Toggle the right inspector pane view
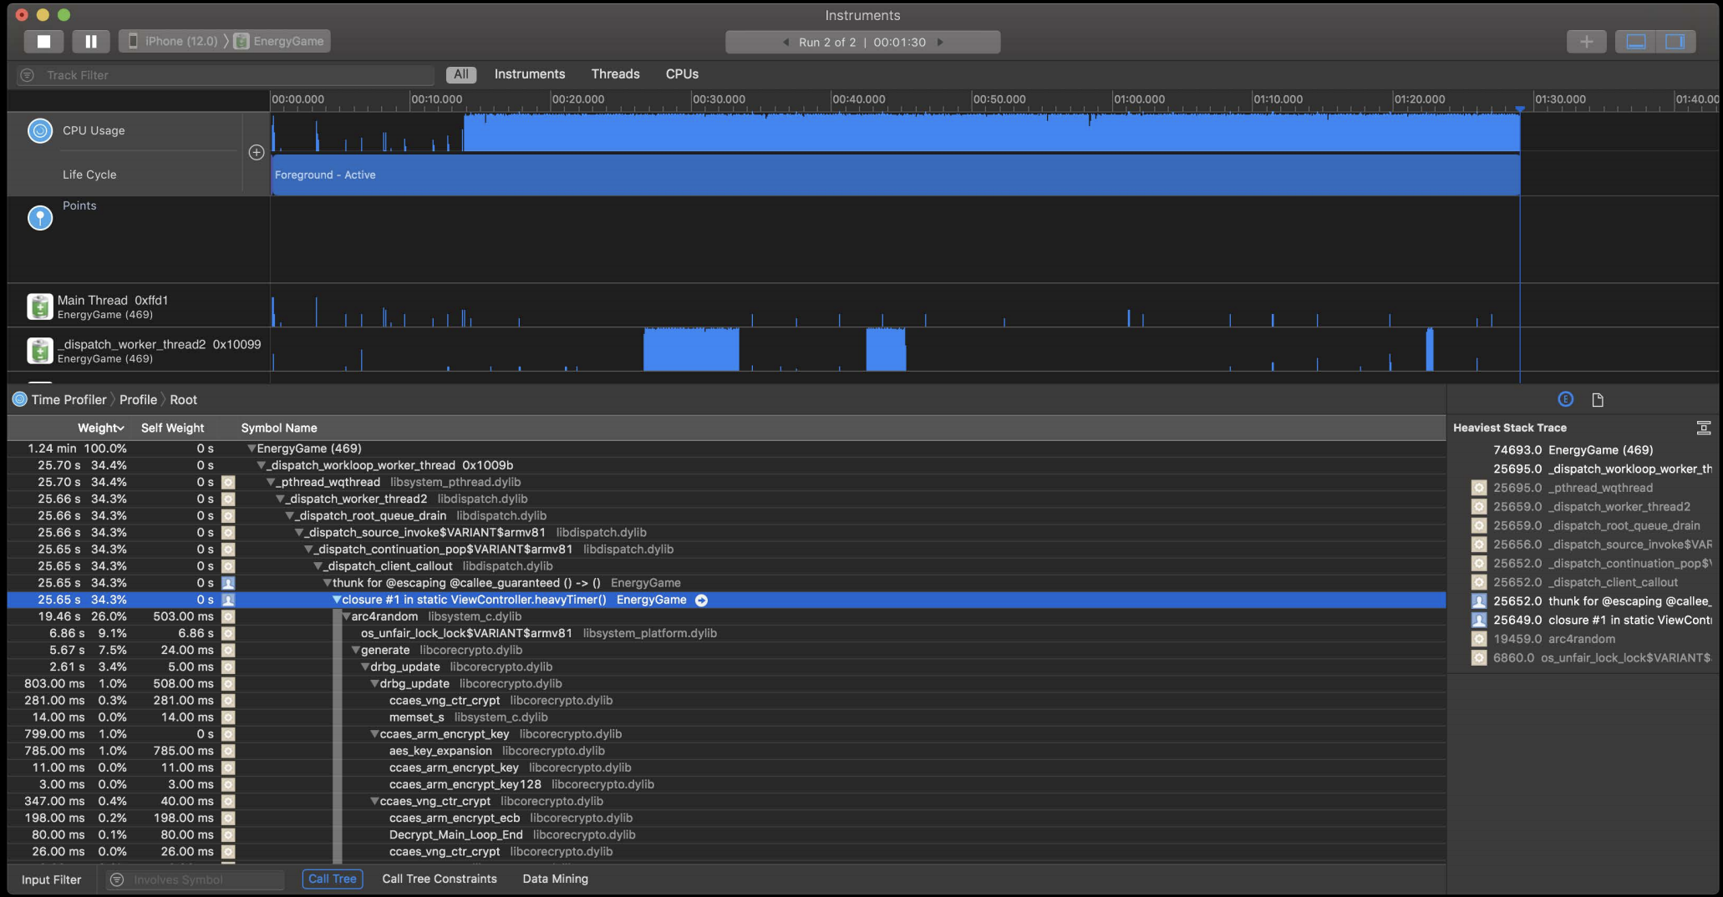 pos(1675,41)
